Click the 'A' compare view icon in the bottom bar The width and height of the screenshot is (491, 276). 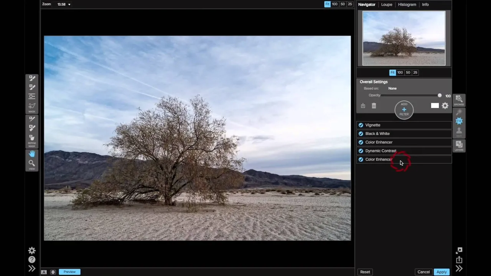click(44, 272)
